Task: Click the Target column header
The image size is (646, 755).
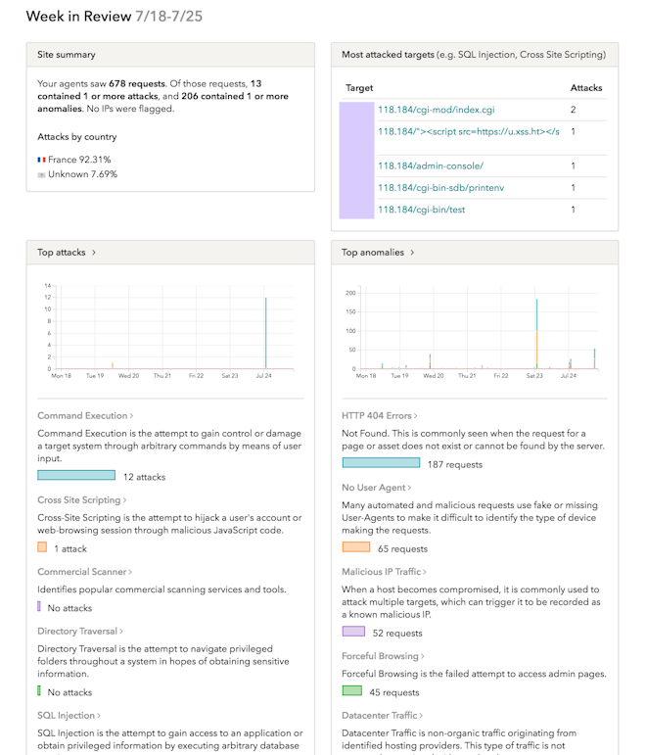Action: [x=359, y=88]
